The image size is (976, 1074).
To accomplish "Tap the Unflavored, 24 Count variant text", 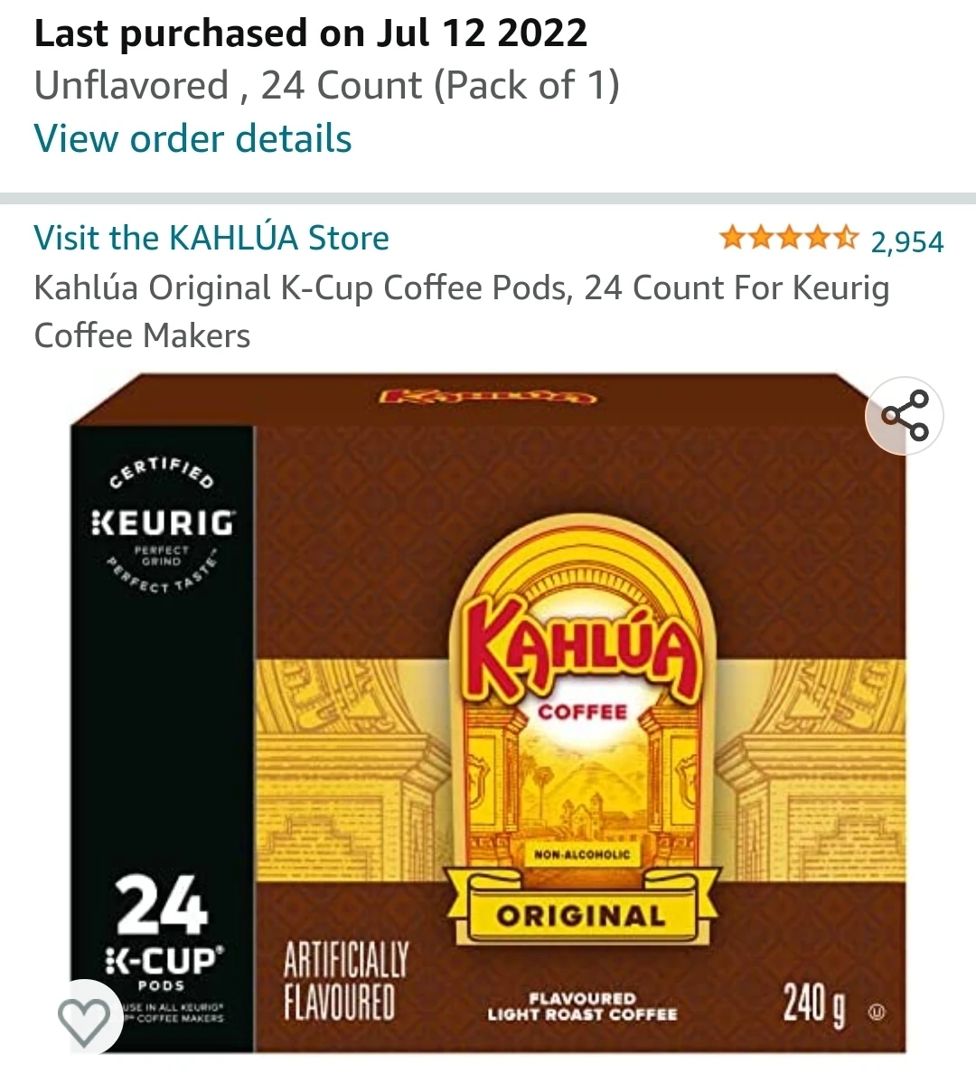I will 327,86.
